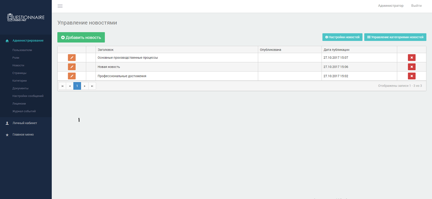Screen dimensions: 432x199
Task: Click the 'Выйти' logout link
Action: (x=416, y=6)
